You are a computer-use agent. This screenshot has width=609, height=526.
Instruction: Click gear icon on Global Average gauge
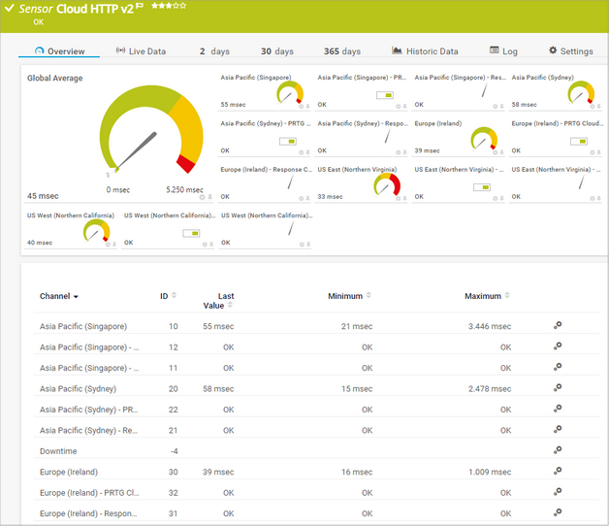201,197
